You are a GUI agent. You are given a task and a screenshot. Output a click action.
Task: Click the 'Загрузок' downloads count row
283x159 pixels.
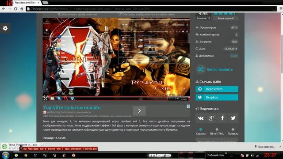(x=217, y=42)
